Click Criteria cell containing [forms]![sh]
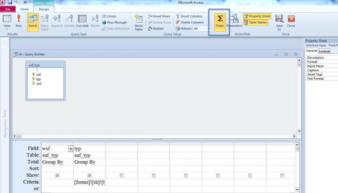This screenshot has width=338, height=193. pos(89,182)
